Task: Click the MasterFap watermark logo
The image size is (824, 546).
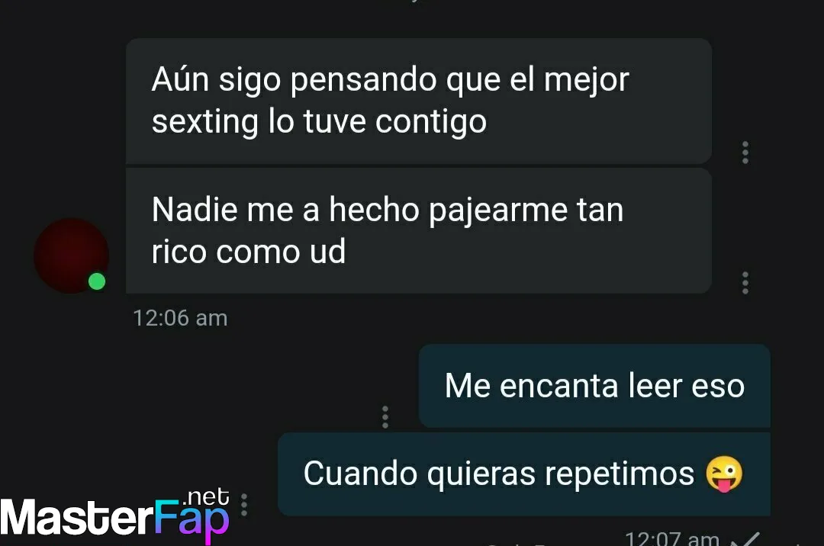Action: pyautogui.click(x=114, y=515)
